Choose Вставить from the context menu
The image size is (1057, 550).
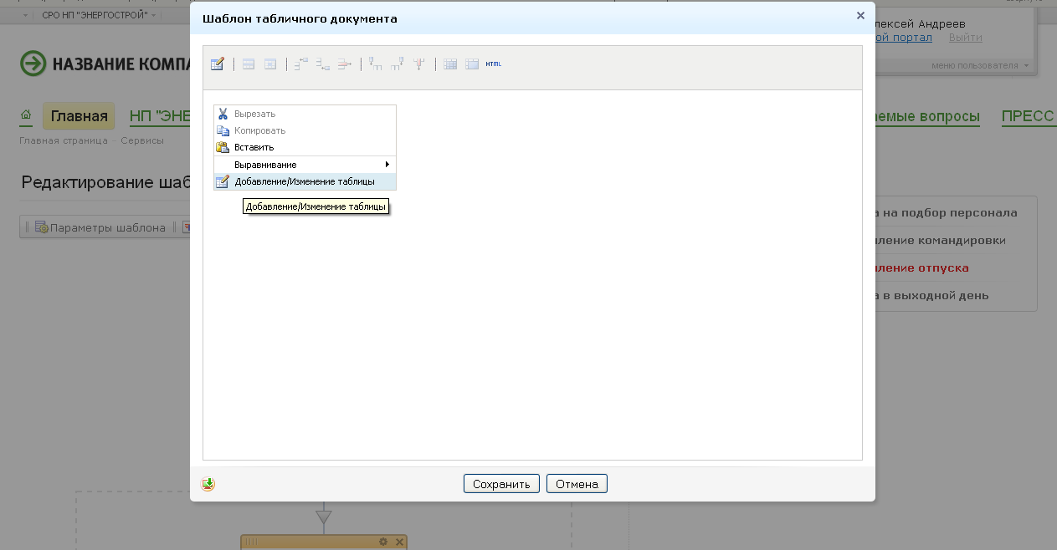point(254,147)
